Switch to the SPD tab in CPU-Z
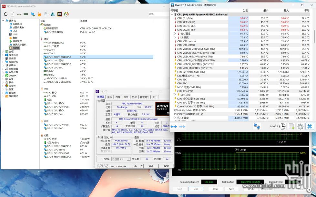Screen dimensions: 316x197 126,97
